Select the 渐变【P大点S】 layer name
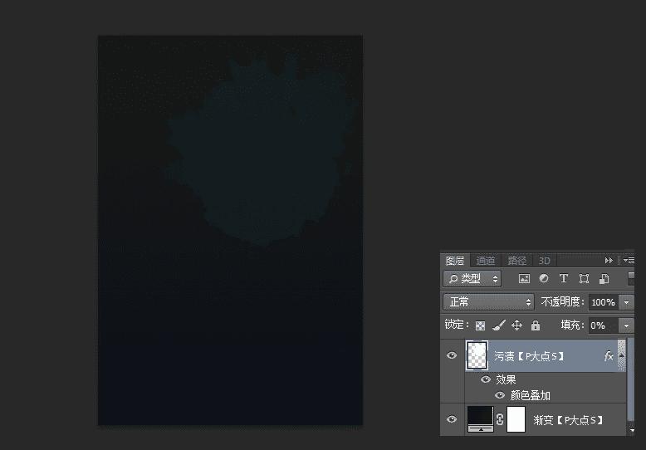Screen dimensions: 646x450 [x=568, y=420]
